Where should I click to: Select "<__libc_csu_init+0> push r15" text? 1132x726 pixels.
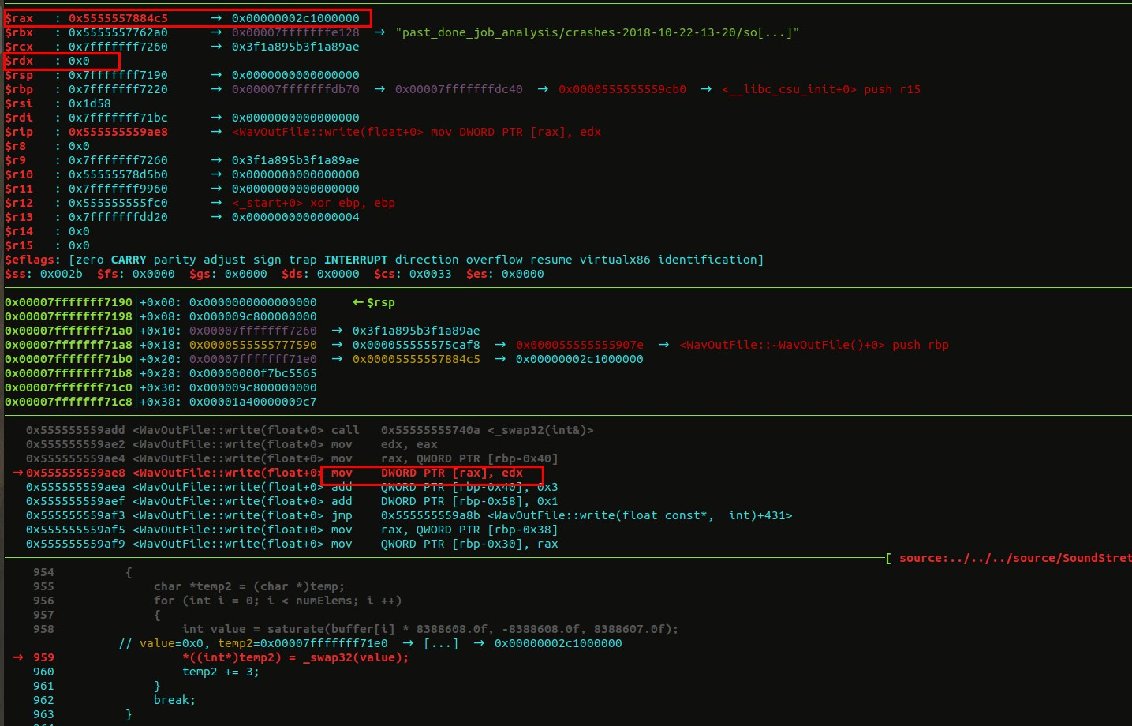tap(821, 89)
